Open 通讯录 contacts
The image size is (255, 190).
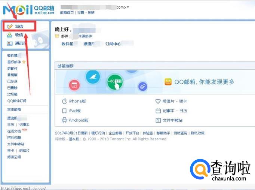coord(21,43)
